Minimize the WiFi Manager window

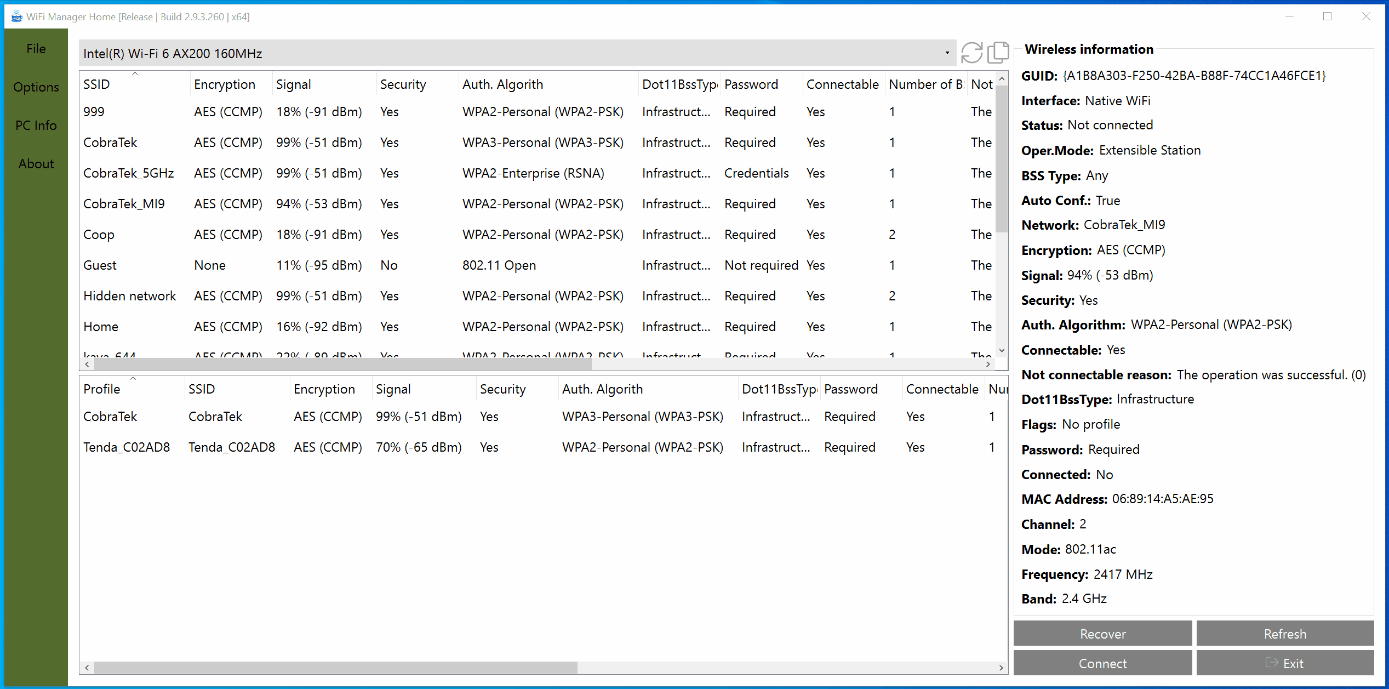coord(1289,16)
